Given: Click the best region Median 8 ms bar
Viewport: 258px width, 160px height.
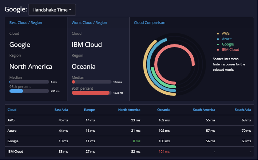Looking at the screenshot, I should click(x=29, y=82).
